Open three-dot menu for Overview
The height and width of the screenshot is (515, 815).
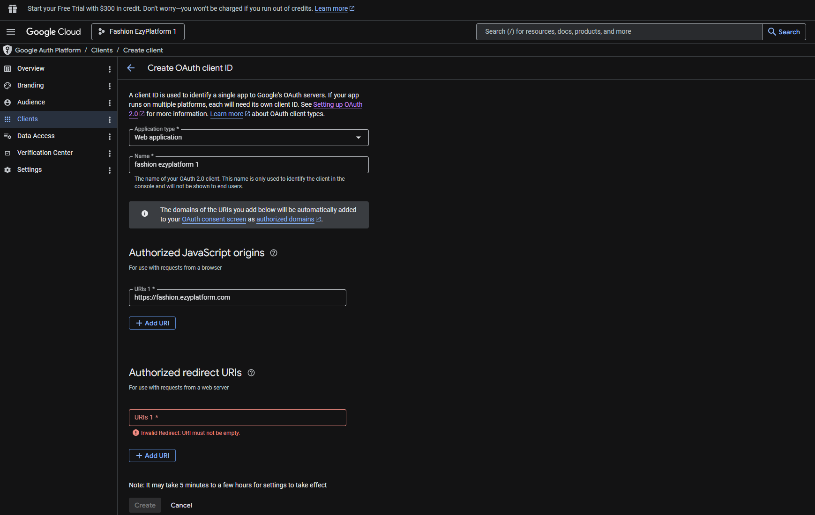pos(110,69)
